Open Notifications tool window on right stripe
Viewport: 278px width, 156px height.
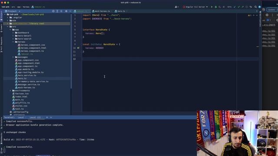click(260, 19)
